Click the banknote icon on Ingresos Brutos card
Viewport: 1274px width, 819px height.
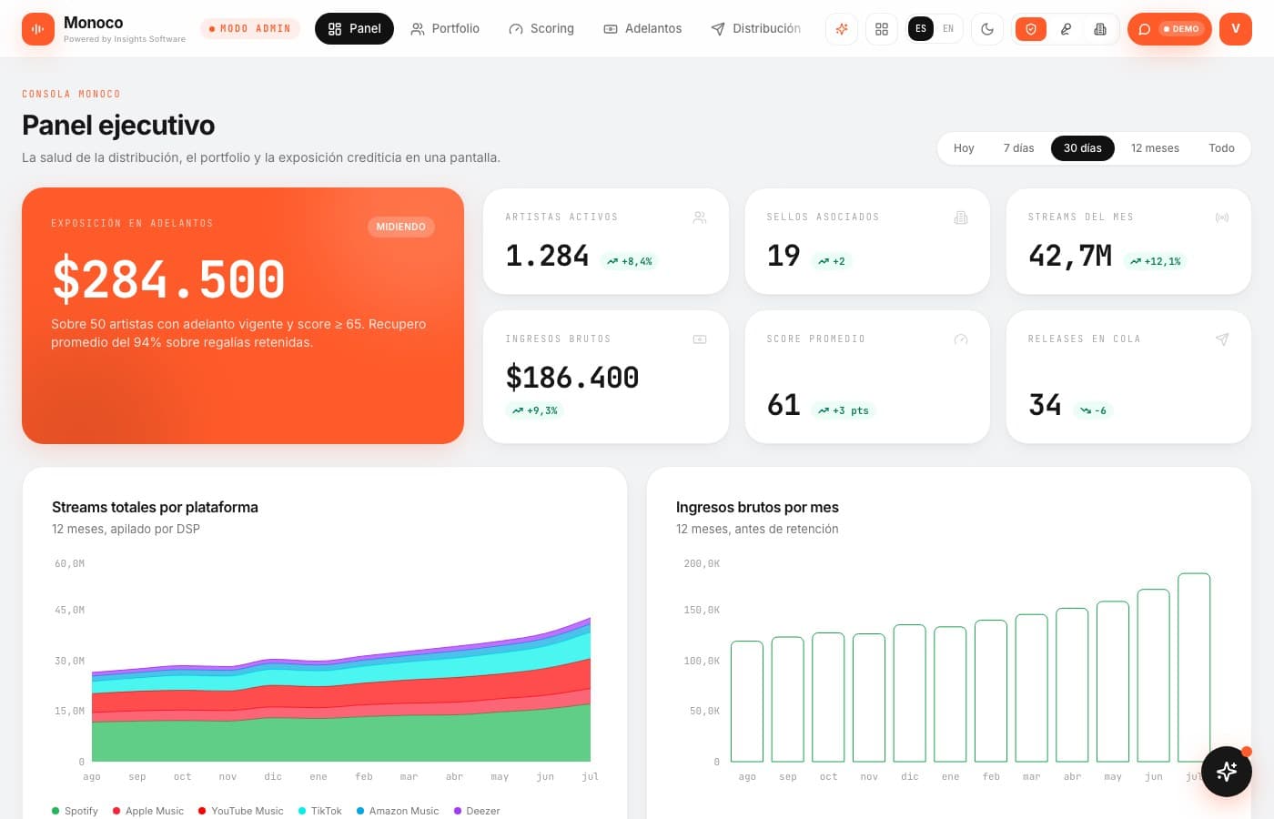pos(700,339)
